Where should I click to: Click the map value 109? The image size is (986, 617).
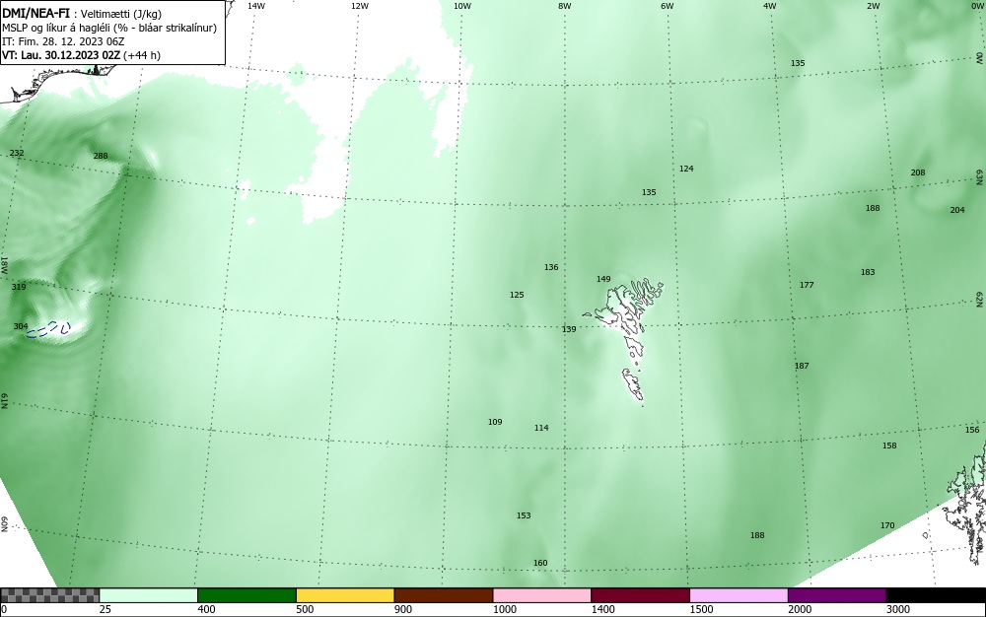pyautogui.click(x=496, y=422)
